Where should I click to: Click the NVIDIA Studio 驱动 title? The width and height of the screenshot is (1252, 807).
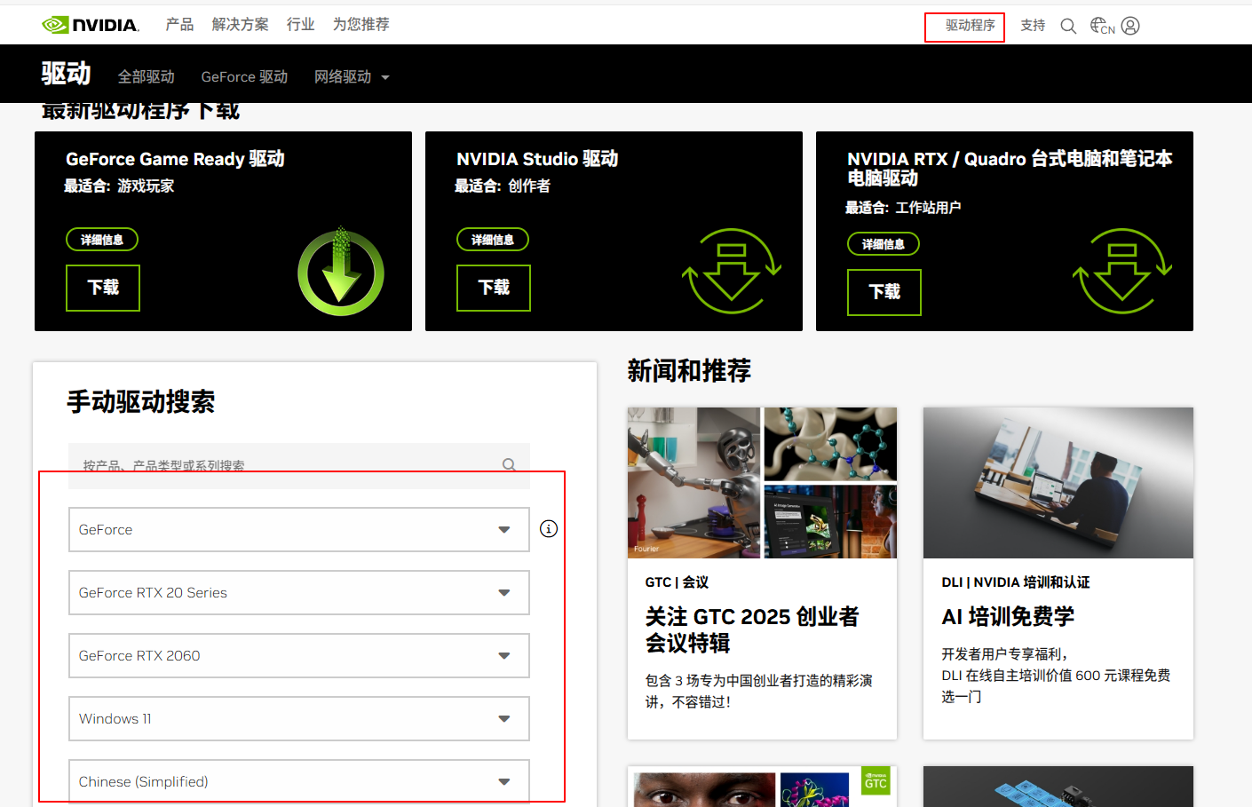(x=537, y=159)
